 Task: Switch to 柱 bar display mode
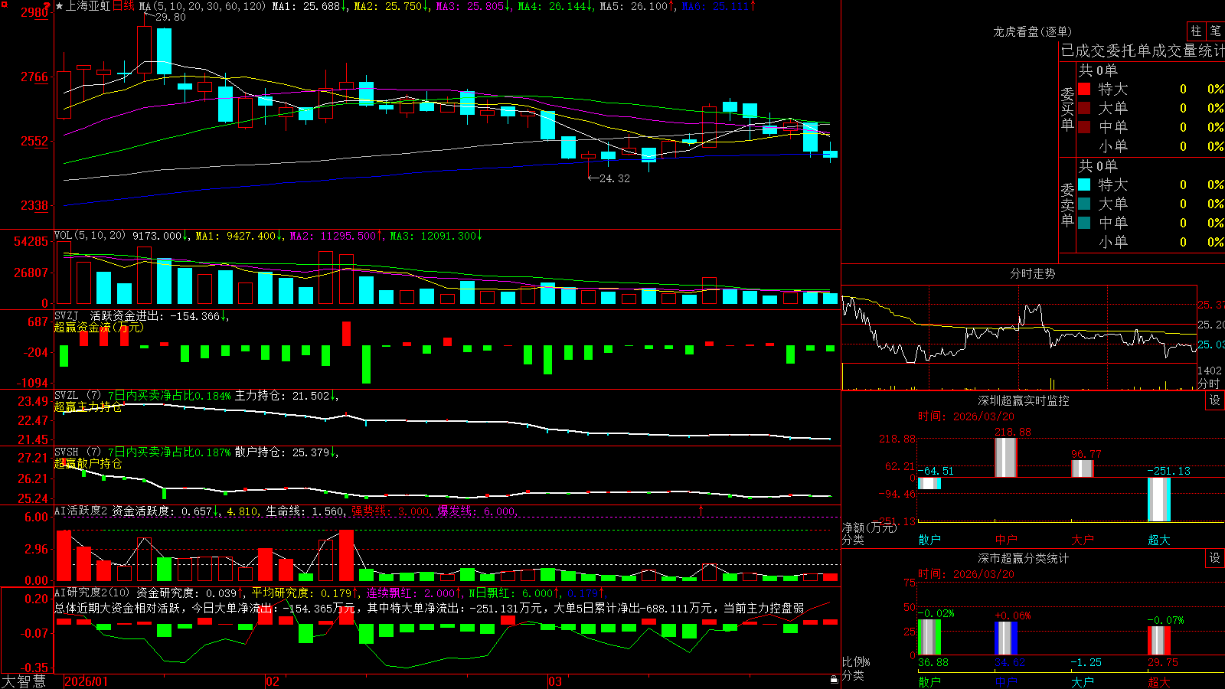(x=1196, y=31)
